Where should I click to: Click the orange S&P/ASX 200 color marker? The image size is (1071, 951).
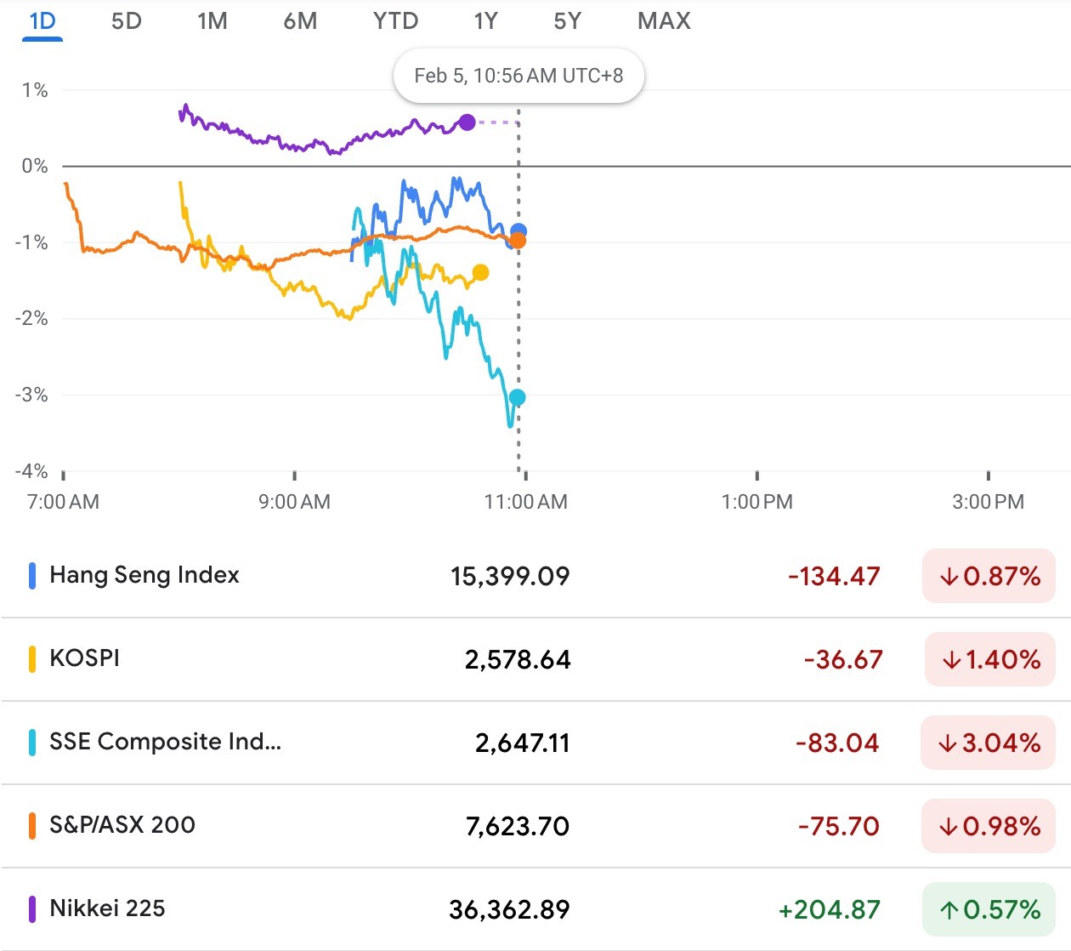pyautogui.click(x=32, y=826)
